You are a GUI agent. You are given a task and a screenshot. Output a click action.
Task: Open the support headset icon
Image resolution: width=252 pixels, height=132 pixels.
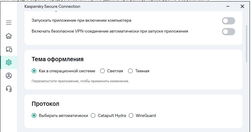click(9, 89)
